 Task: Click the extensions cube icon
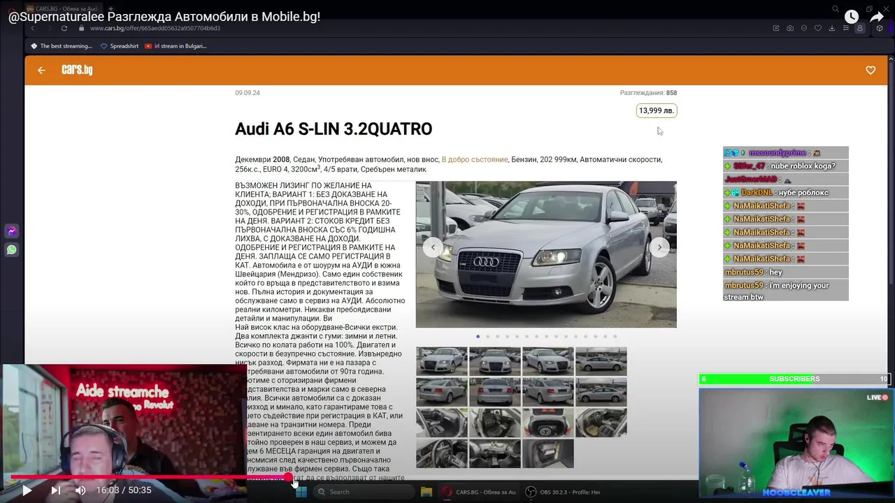(x=880, y=29)
